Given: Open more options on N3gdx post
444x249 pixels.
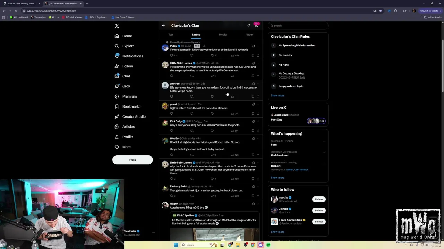Looking at the screenshot, I should (258, 204).
